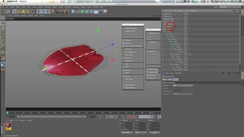
Task: Select the Scale tool
Action: [x=23, y=11]
